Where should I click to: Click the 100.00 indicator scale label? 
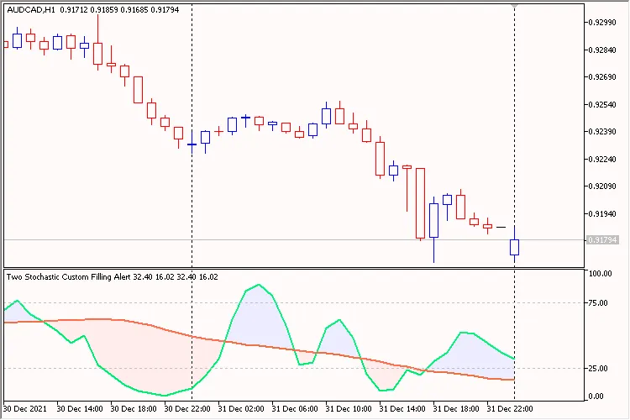[600, 274]
